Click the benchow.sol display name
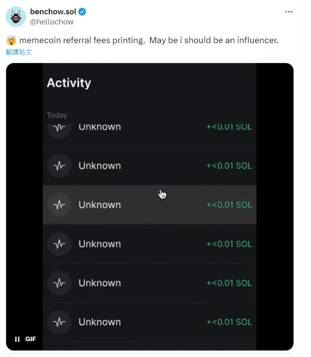The height and width of the screenshot is (357, 311). 53,12
